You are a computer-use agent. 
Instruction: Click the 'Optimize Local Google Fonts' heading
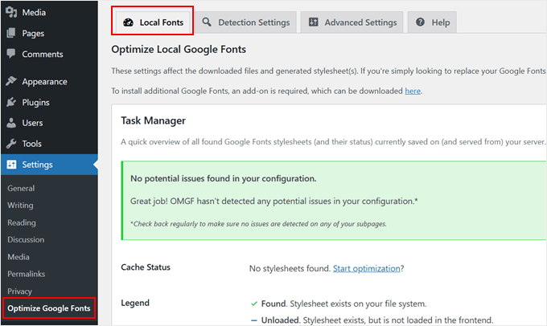point(179,50)
